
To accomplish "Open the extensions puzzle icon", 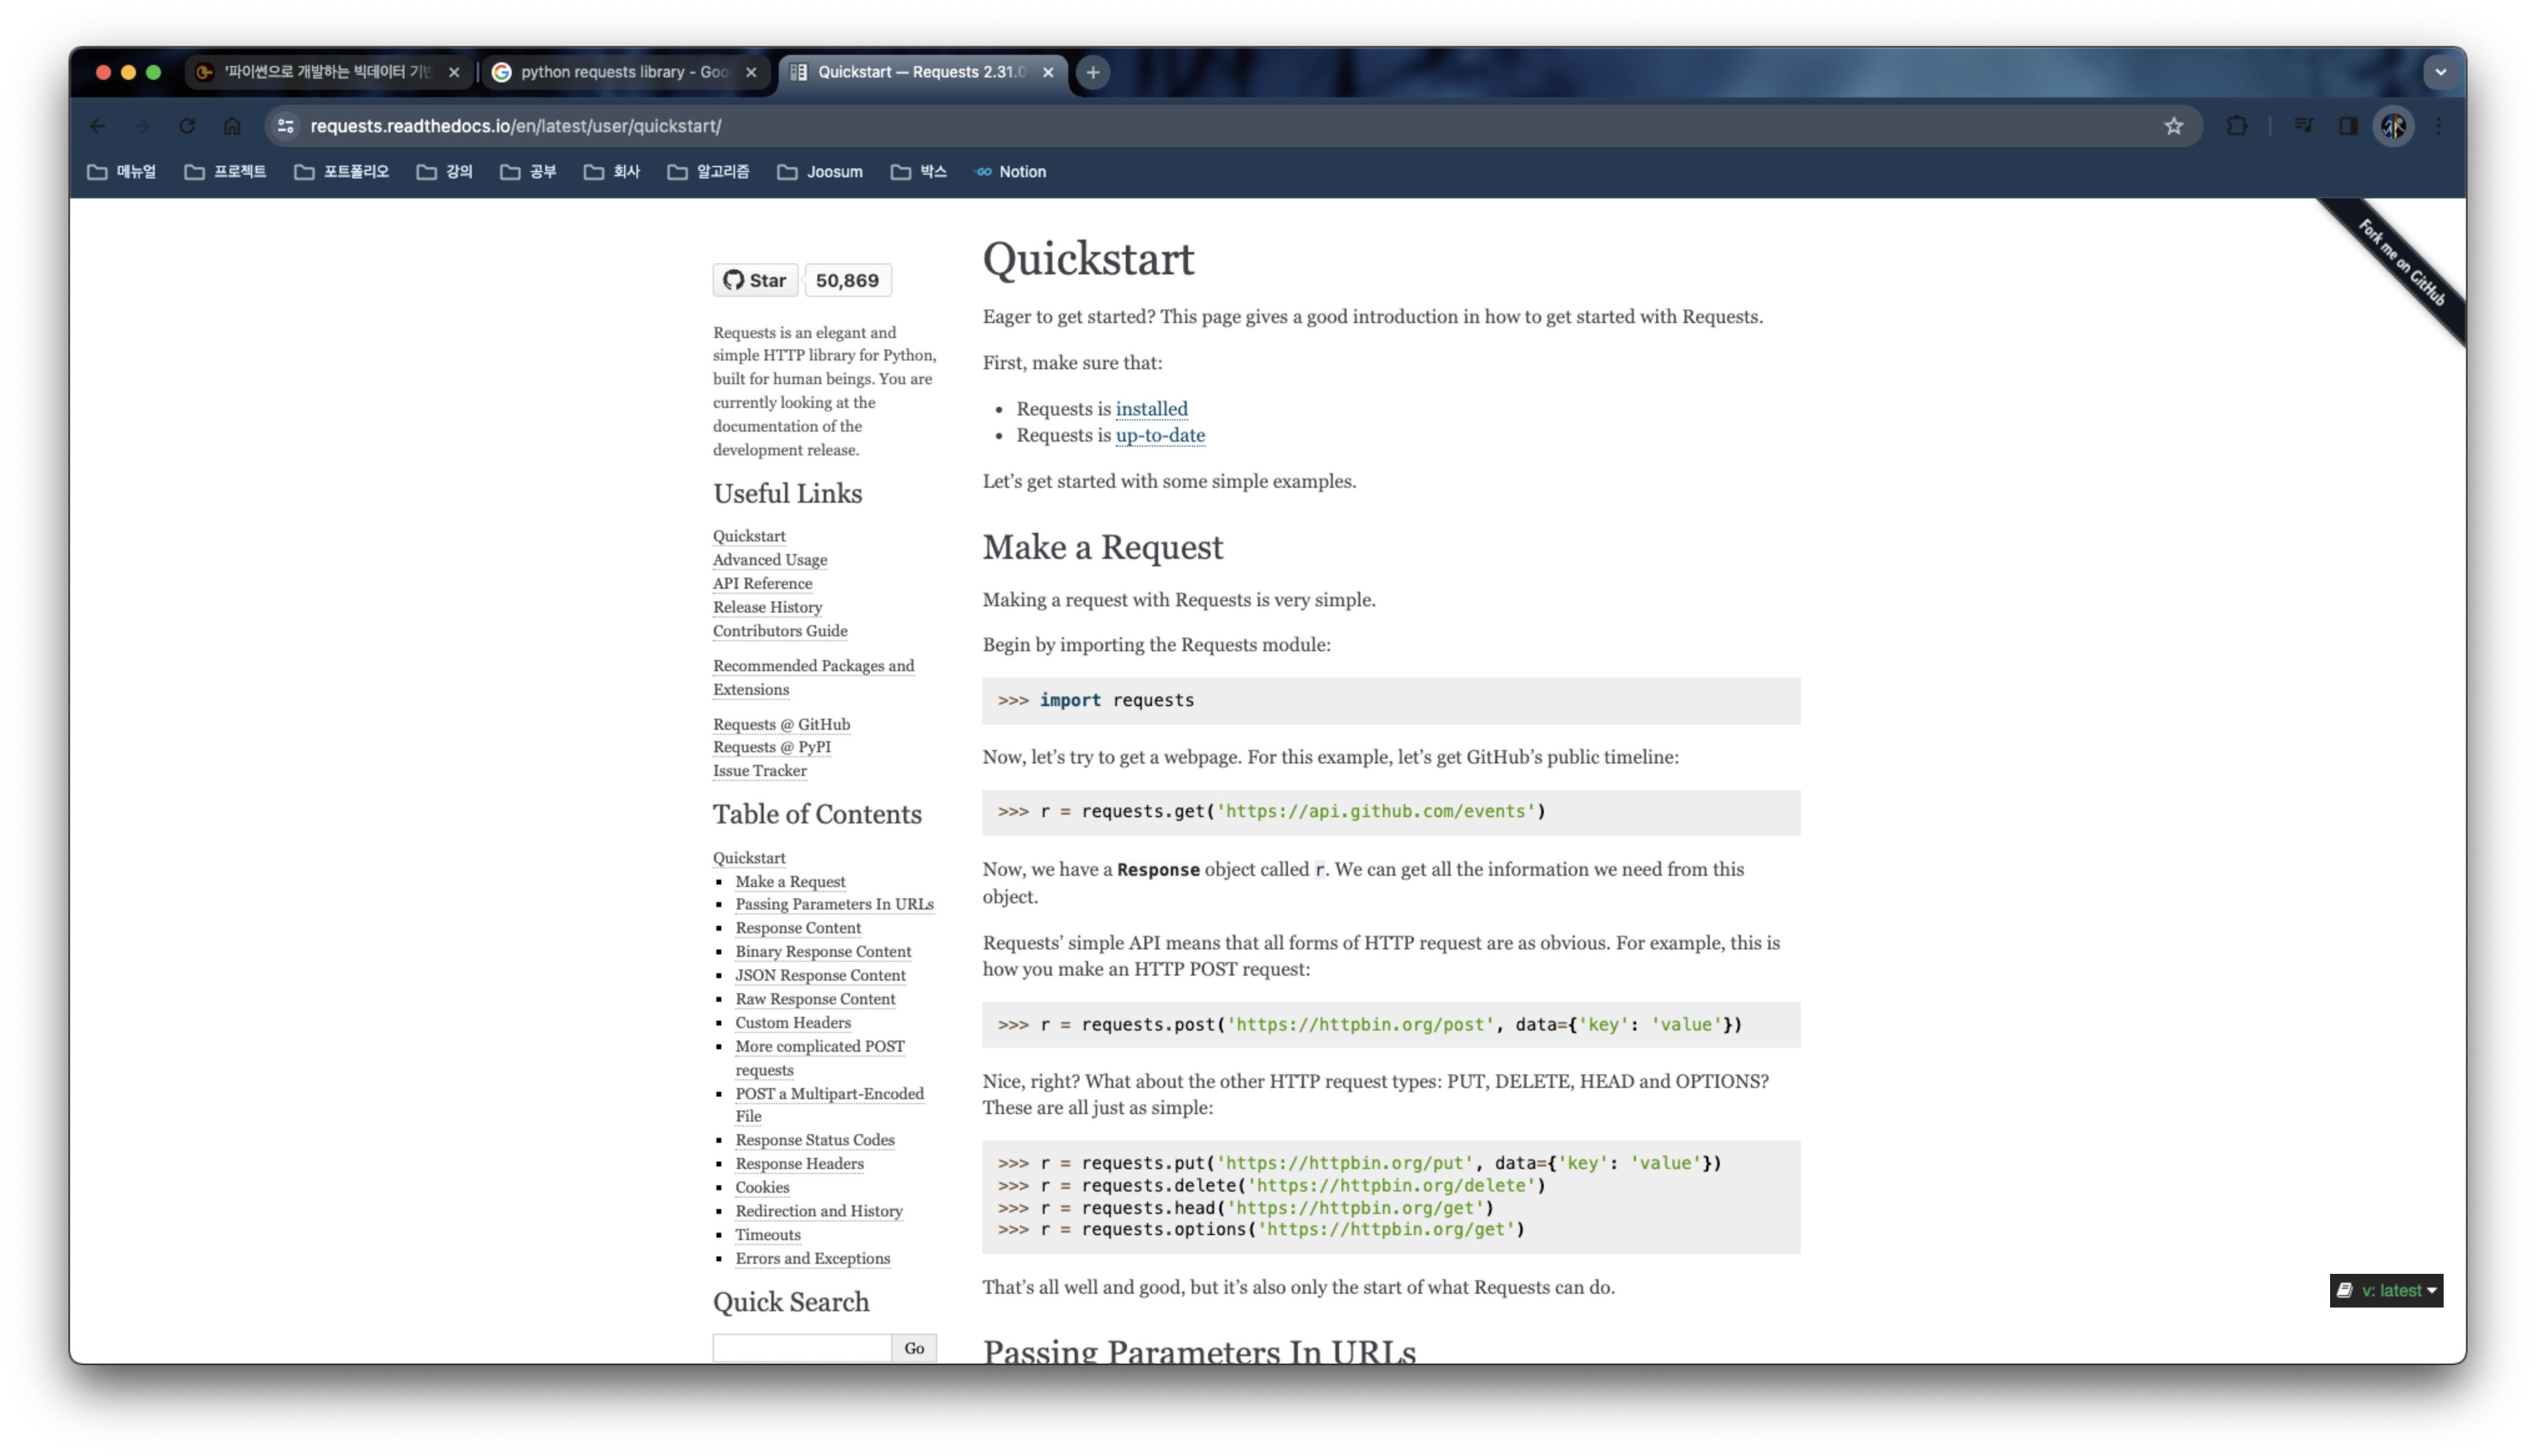I will 2237,126.
